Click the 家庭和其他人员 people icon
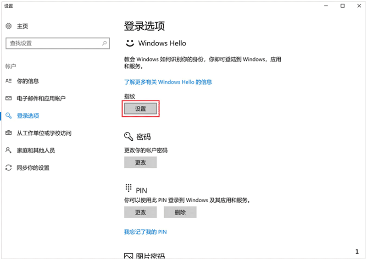This screenshot has height=260, width=367. pyautogui.click(x=8, y=150)
